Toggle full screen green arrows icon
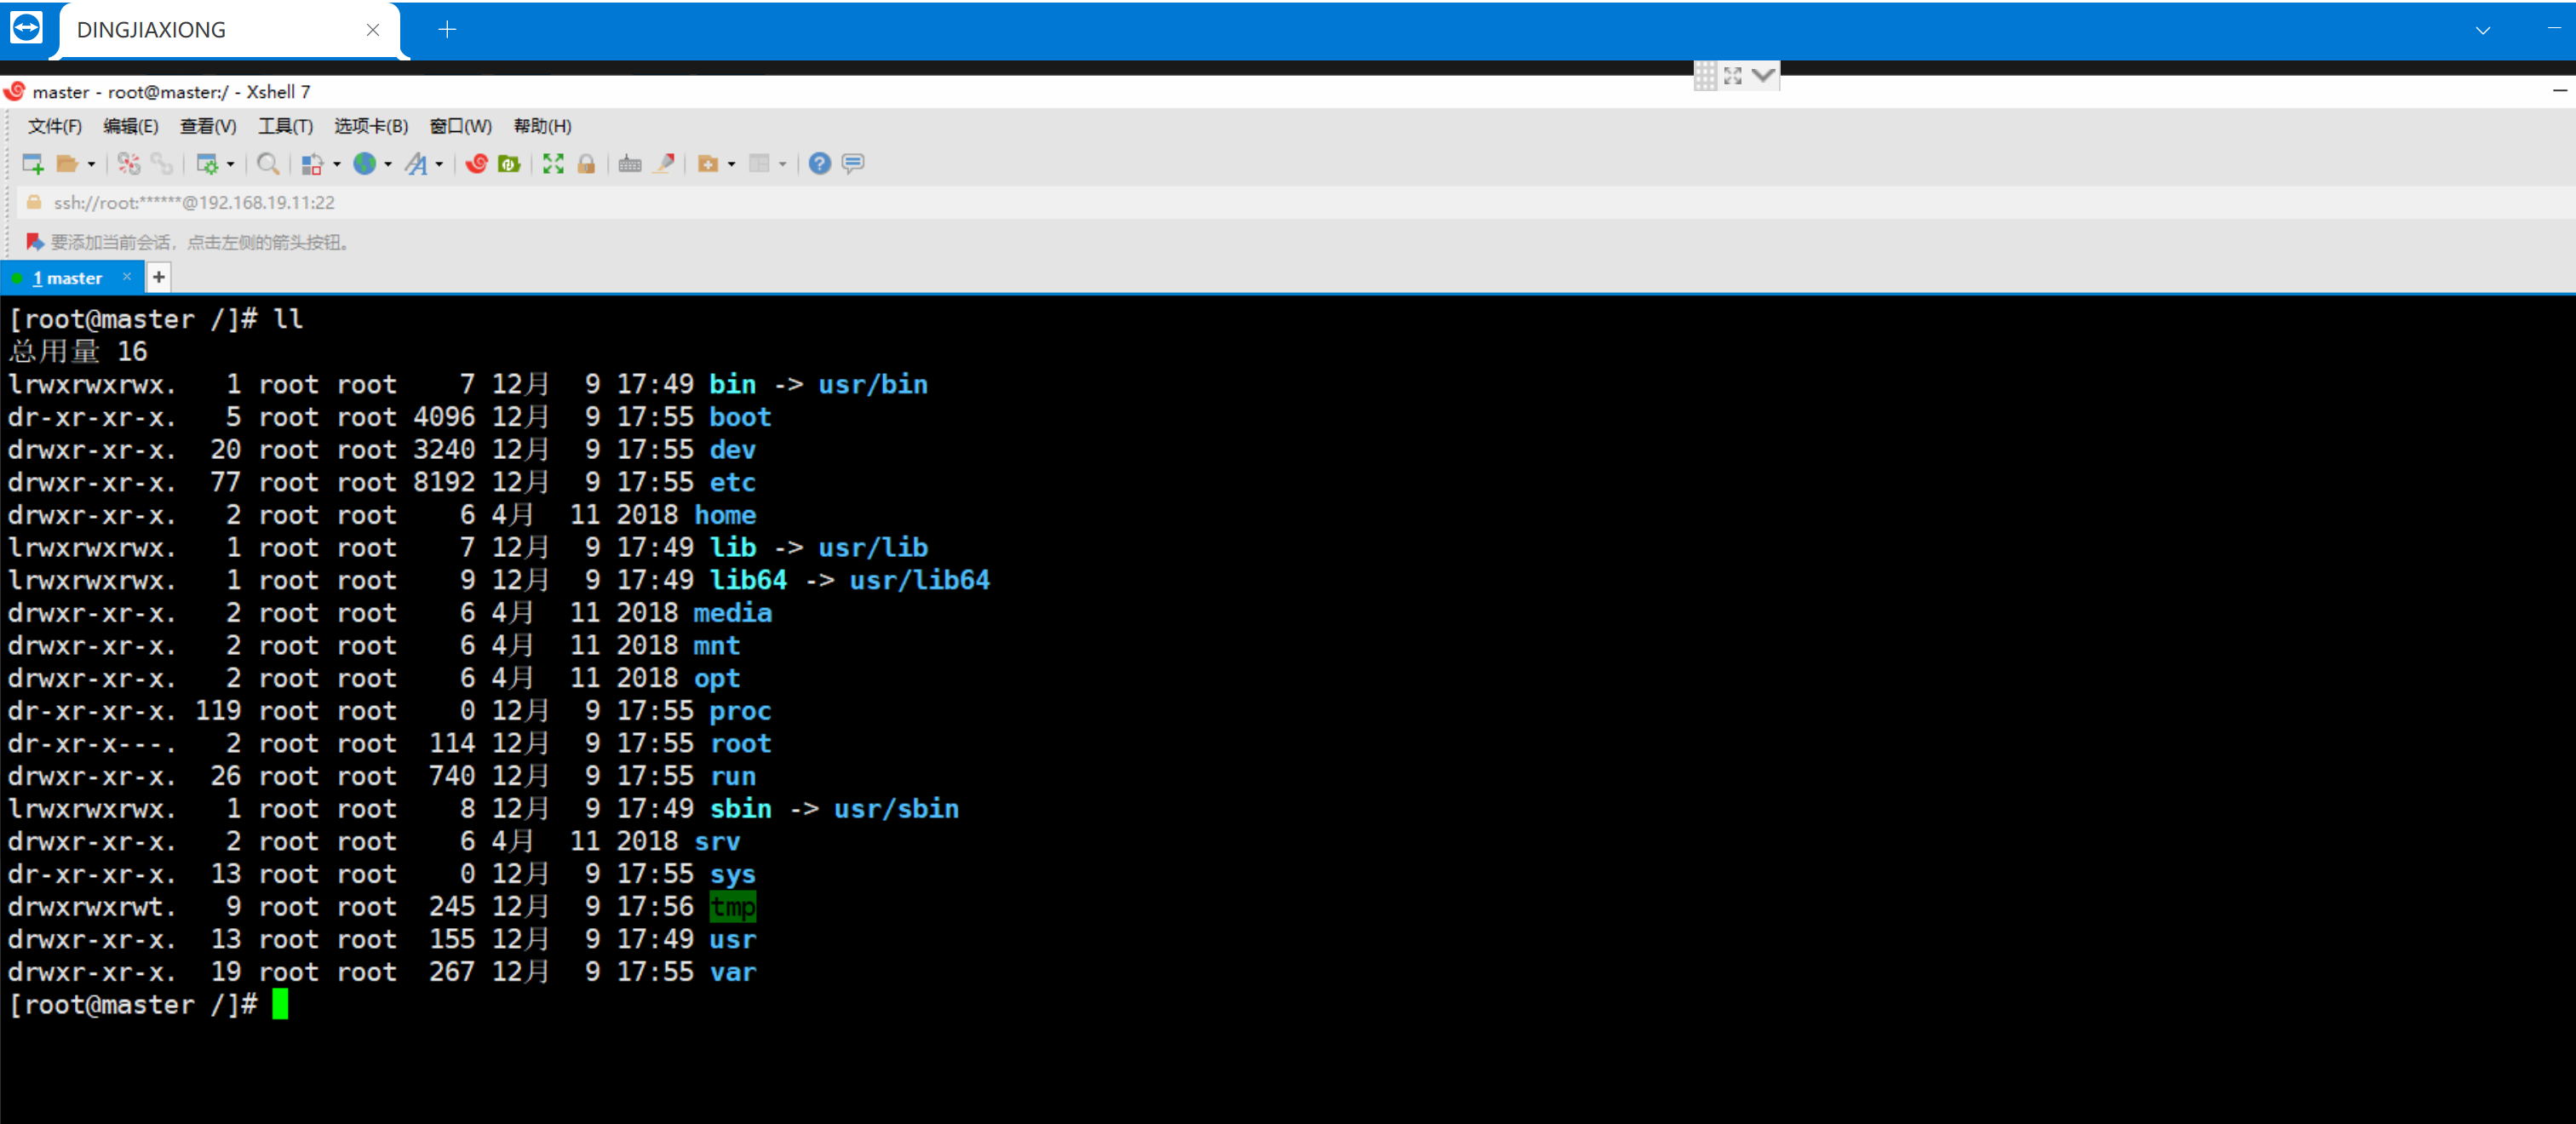 click(553, 164)
